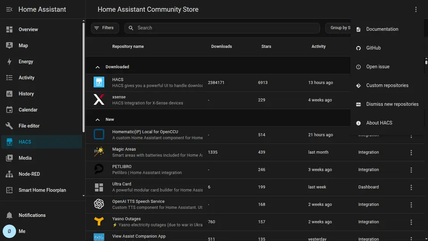Open the Notifications bell icon
This screenshot has height=241, width=428.
click(x=9, y=215)
